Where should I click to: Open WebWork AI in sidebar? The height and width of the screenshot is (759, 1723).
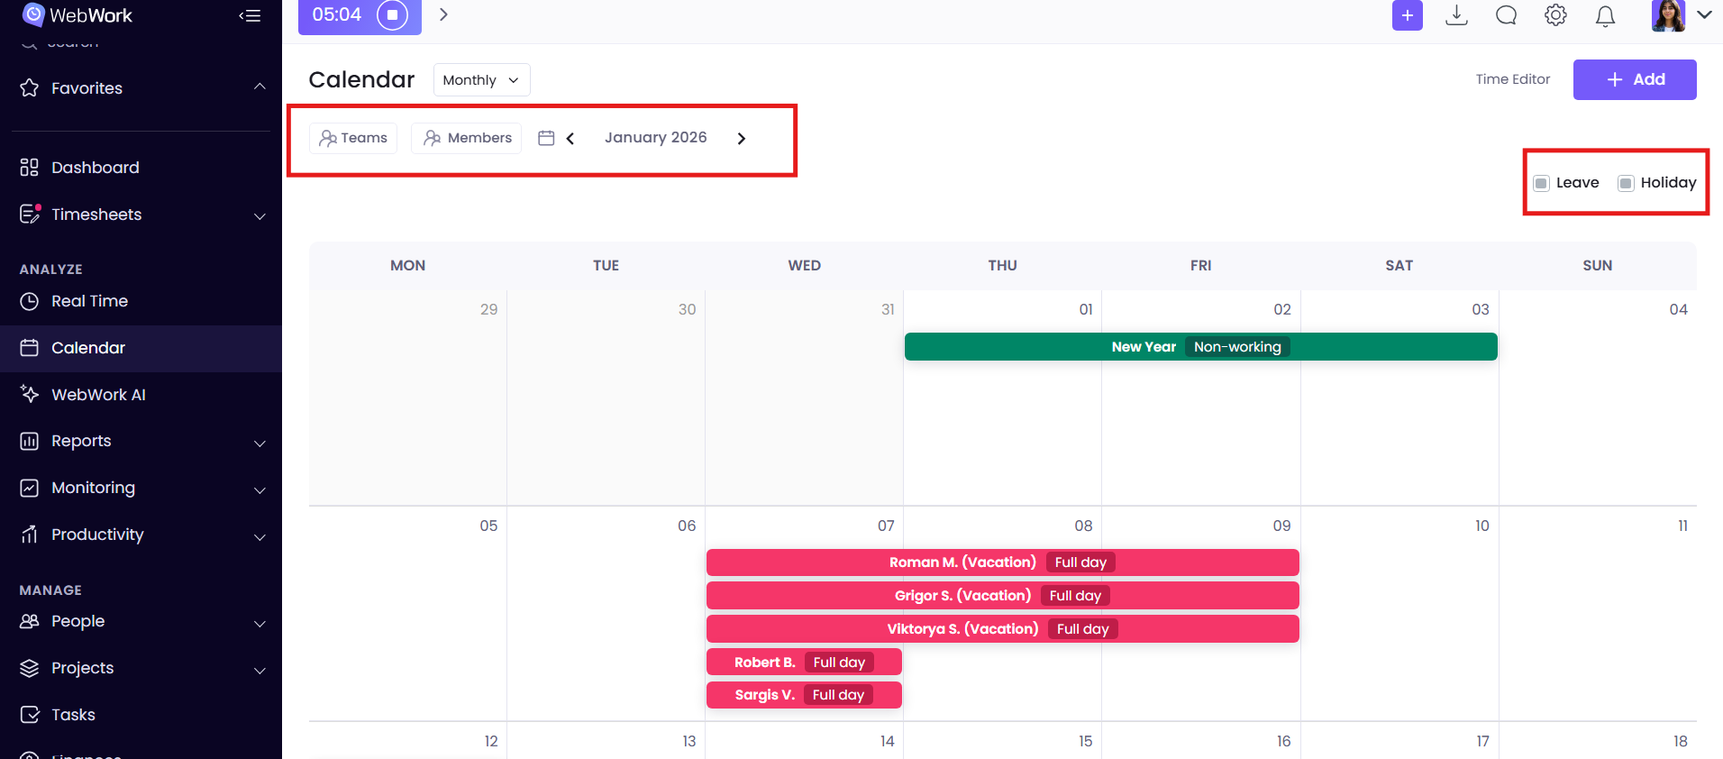click(98, 395)
